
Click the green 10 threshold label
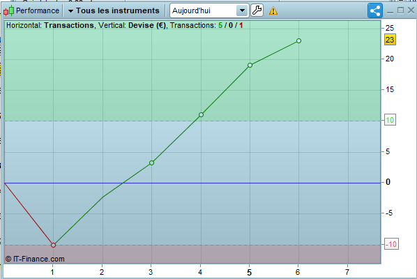[390, 120]
